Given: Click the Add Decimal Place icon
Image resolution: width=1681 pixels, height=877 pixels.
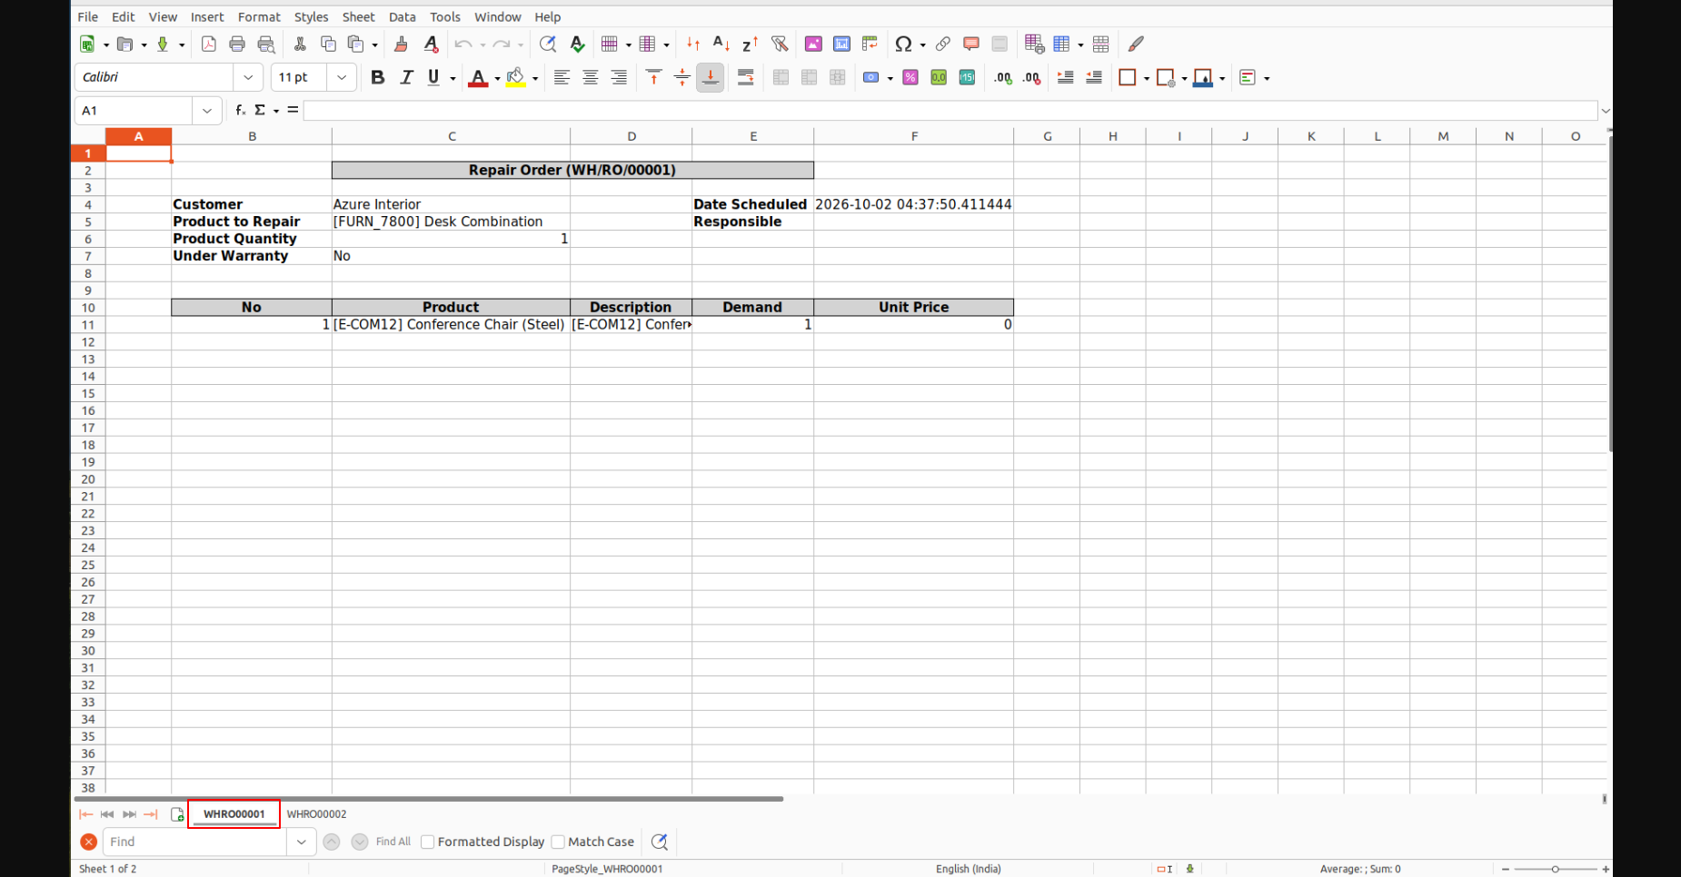Looking at the screenshot, I should click(x=1003, y=77).
